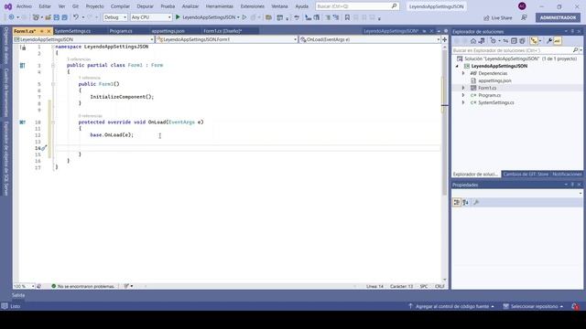Open the Depurar menu
This screenshot has width=586, height=329.
tap(145, 6)
